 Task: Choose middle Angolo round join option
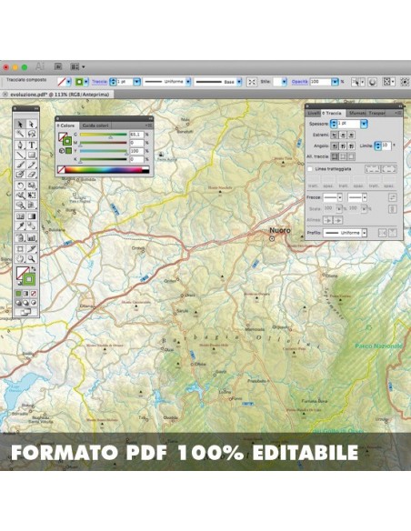343,145
